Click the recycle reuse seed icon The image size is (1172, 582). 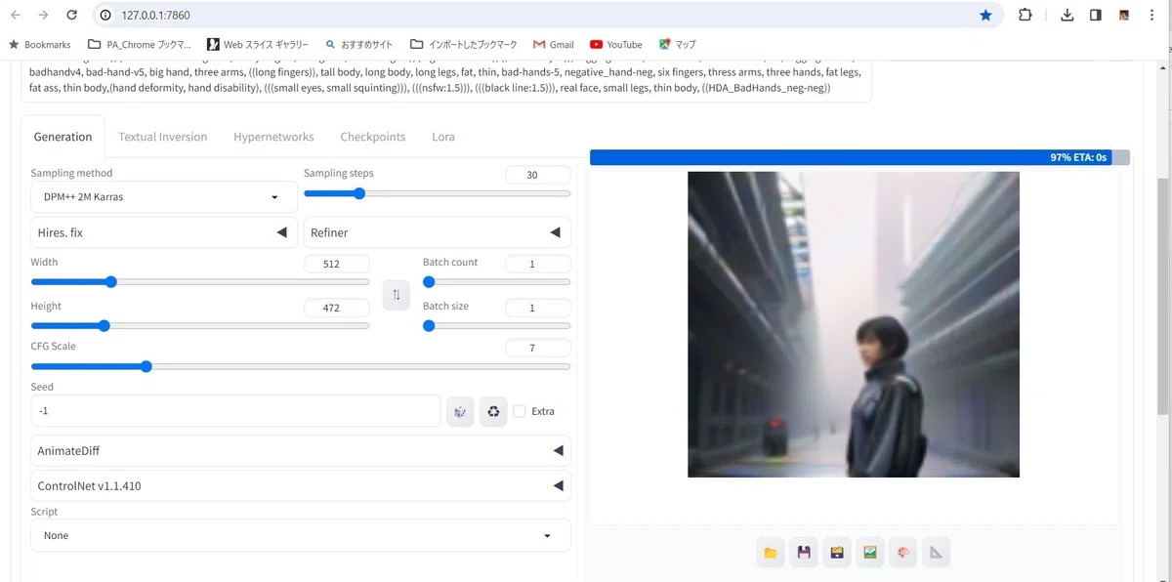pyautogui.click(x=493, y=411)
